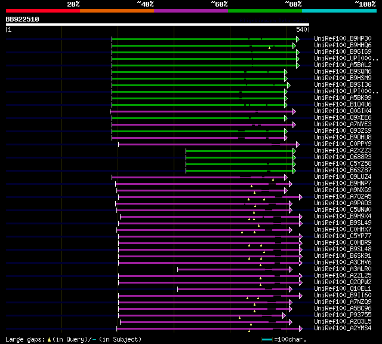Select hit UniRef100_B6SZ87
Viewport: 382px width, 344px height.
point(343,171)
